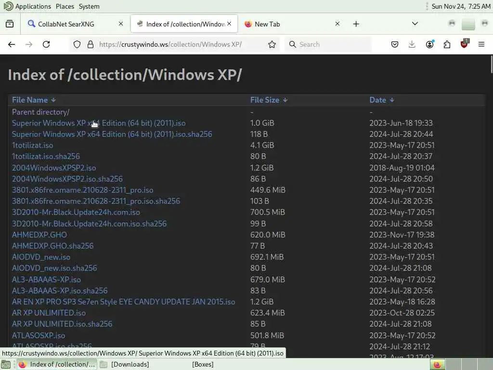Open the Applications menu
This screenshot has height=370, width=493.
pyautogui.click(x=27, y=6)
